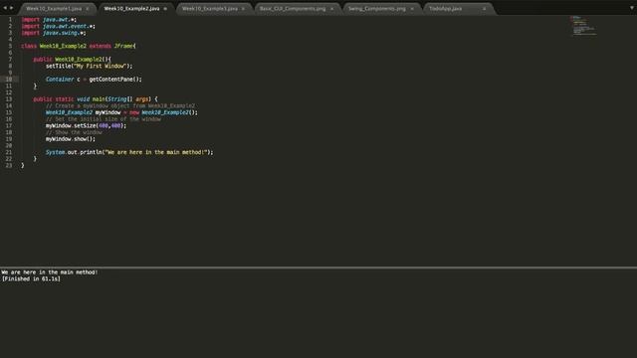Click 'JFrame' in the class declaration
Viewport: 637px width, 358px height.
(x=123, y=46)
